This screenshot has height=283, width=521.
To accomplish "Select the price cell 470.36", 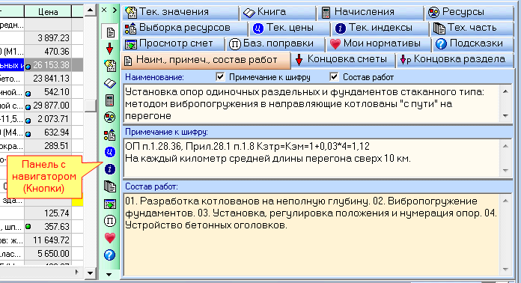I will click(x=47, y=52).
